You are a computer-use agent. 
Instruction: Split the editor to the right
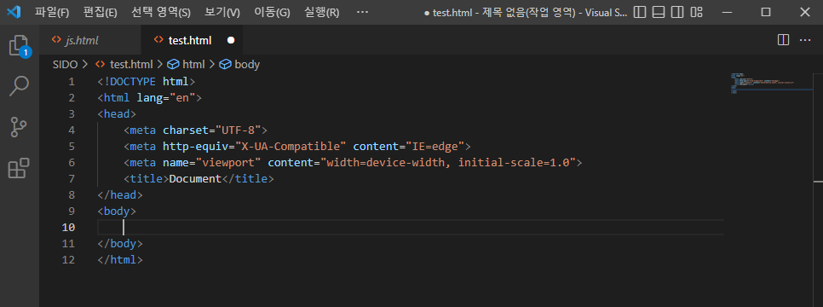[783, 40]
